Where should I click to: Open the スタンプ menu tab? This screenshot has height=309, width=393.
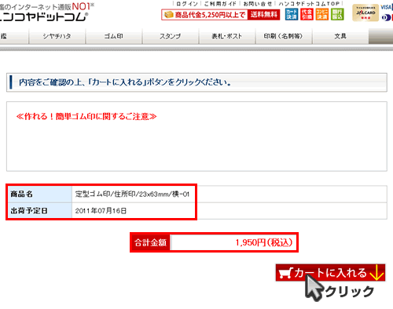(171, 36)
